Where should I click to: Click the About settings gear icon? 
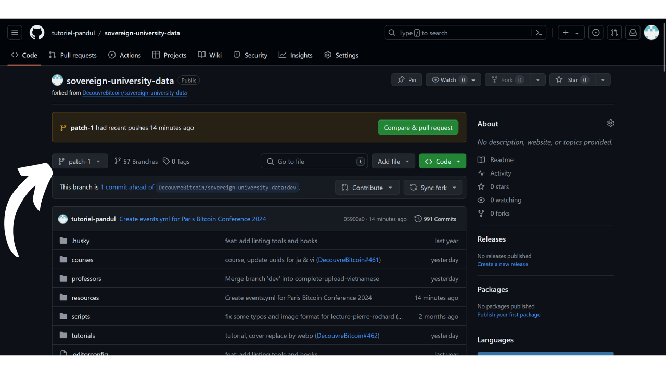610,123
